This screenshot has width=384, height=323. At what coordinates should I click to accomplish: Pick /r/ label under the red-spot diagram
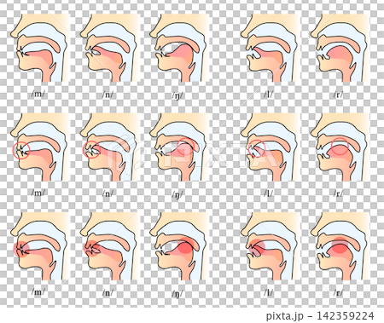[x=338, y=292]
